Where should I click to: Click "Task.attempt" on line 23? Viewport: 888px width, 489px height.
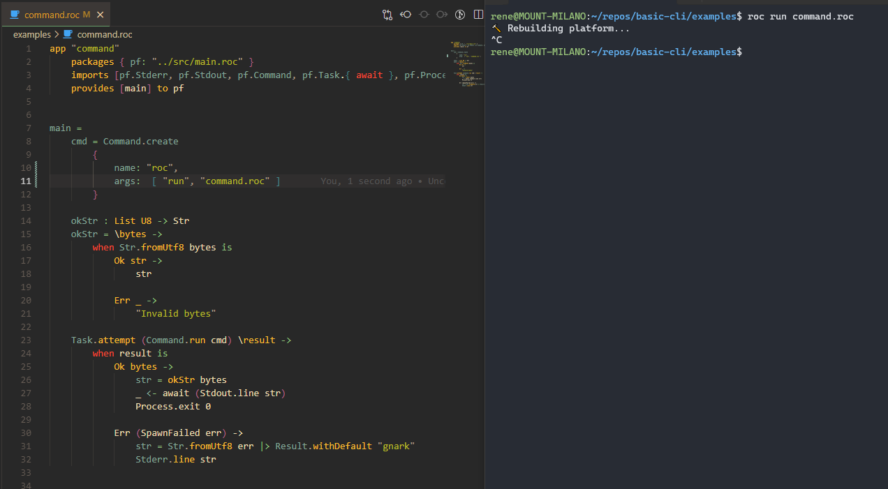click(x=103, y=340)
